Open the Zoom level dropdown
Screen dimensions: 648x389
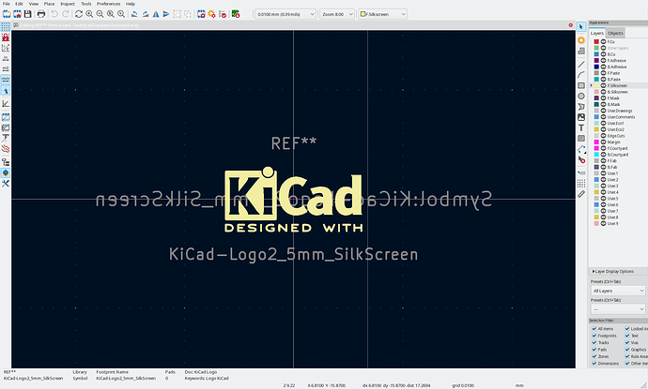[337, 14]
